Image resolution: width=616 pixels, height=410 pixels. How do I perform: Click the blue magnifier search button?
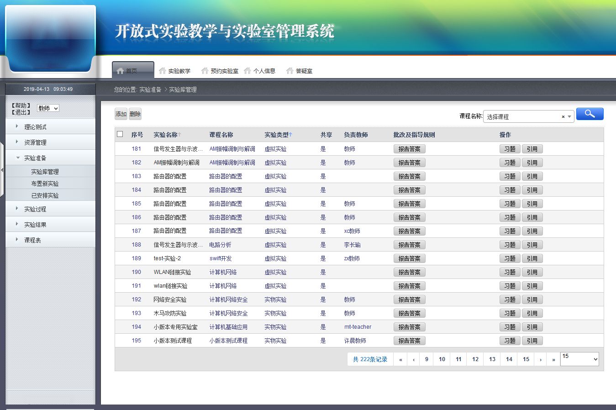(x=590, y=114)
